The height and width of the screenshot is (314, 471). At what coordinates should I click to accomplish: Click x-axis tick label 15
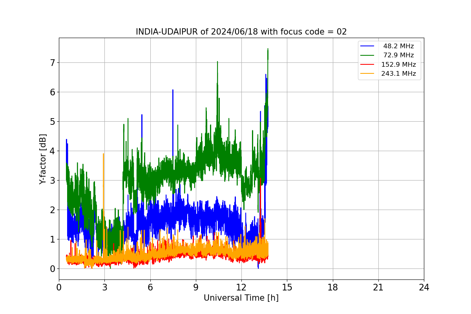tap(287, 287)
